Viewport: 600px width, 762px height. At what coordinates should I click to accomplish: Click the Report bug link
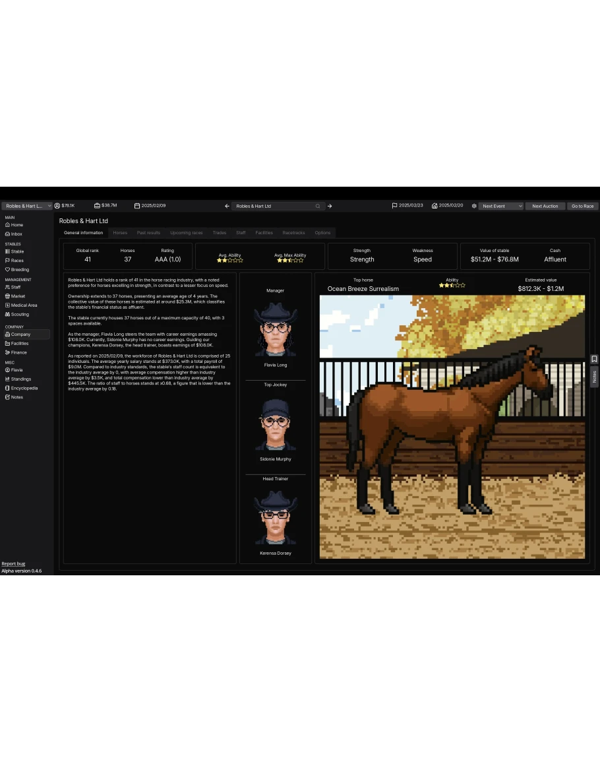tap(13, 564)
